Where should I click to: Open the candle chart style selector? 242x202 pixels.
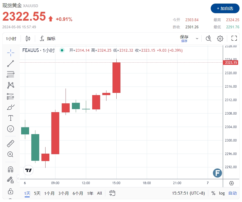click(x=28, y=38)
